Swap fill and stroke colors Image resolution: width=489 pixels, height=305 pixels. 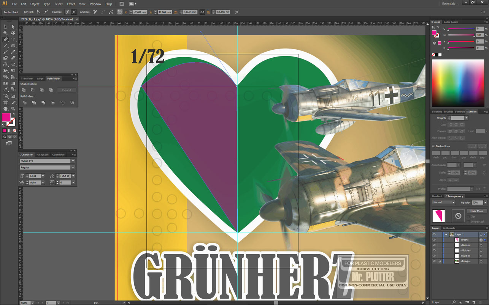(x=14, y=114)
